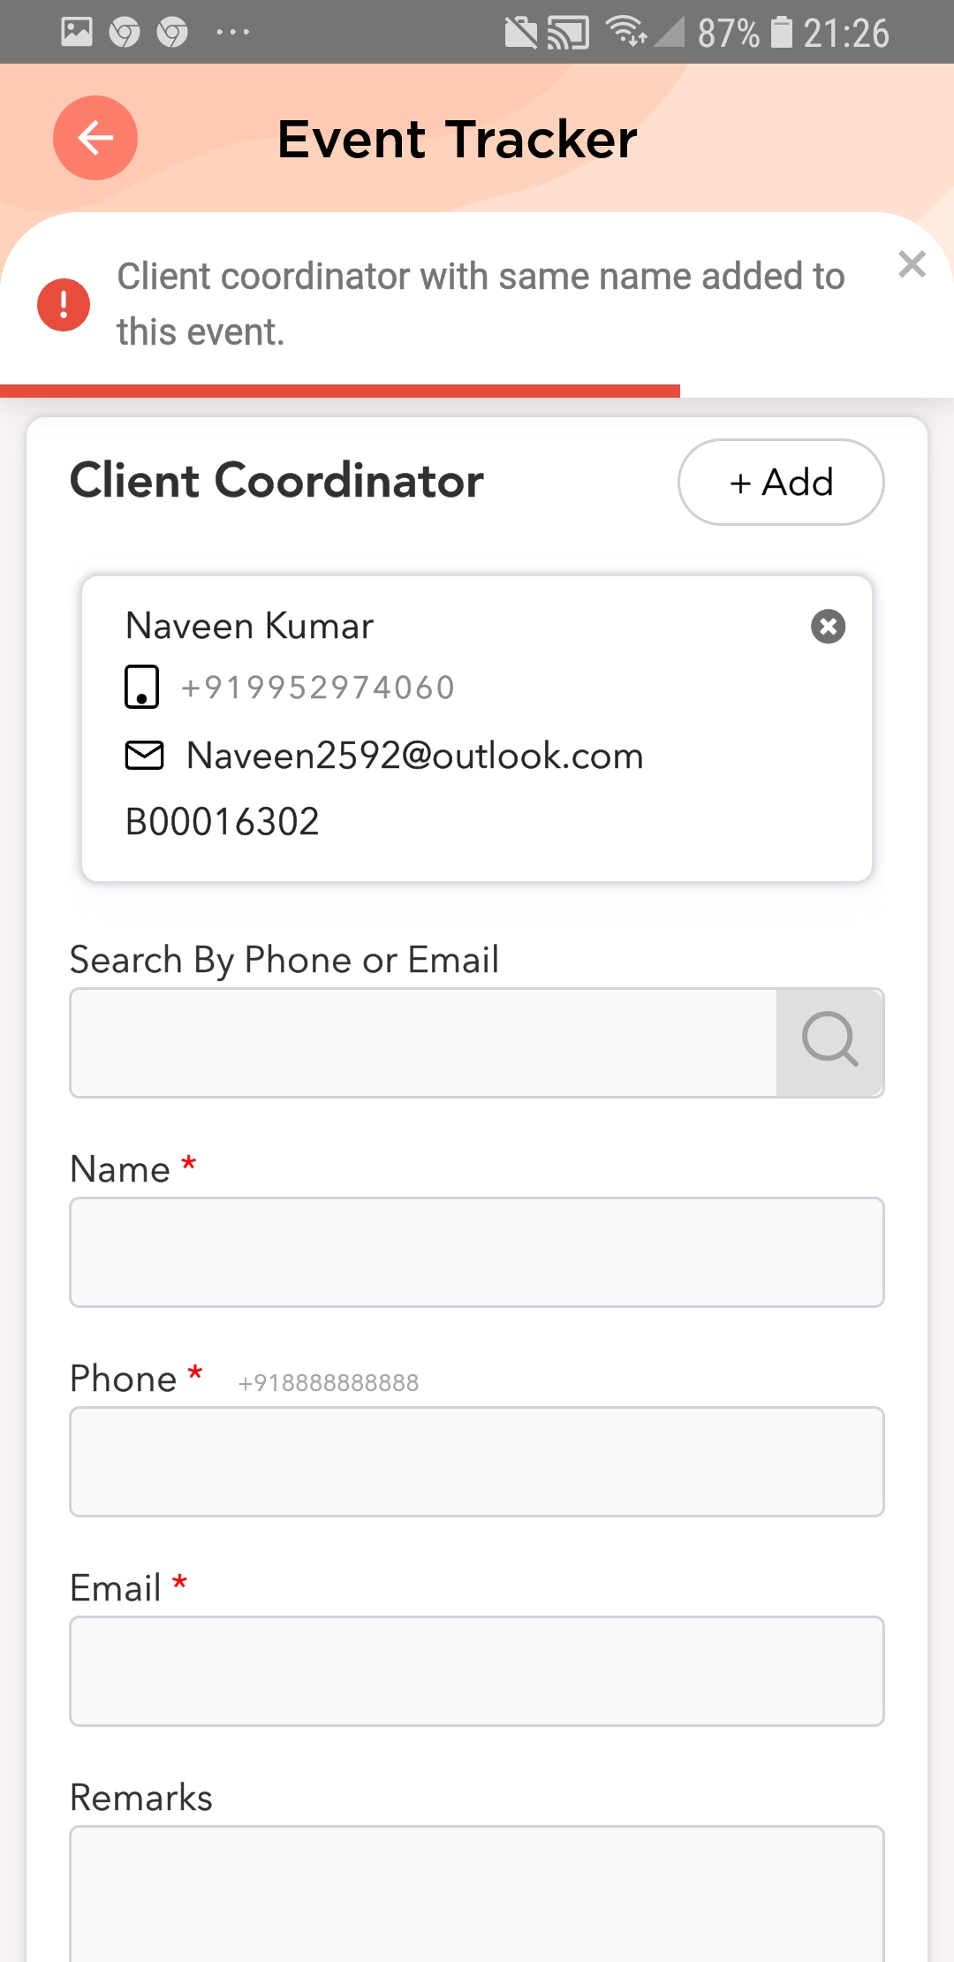Viewport: 954px width, 1962px height.
Task: Tap phone number +919952974060
Action: coord(318,688)
